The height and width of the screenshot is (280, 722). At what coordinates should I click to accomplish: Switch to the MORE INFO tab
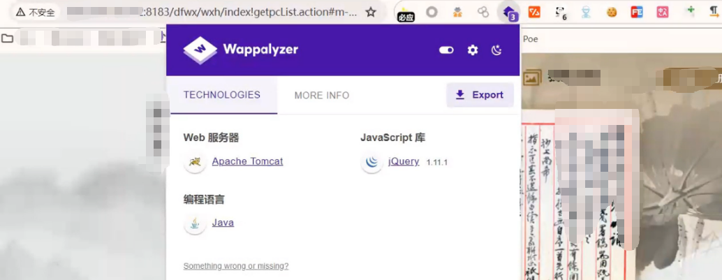[321, 95]
